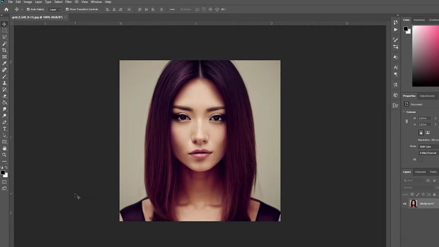This screenshot has height=247, width=439.
Task: Open the Actions play panel icon
Action: 396,29
